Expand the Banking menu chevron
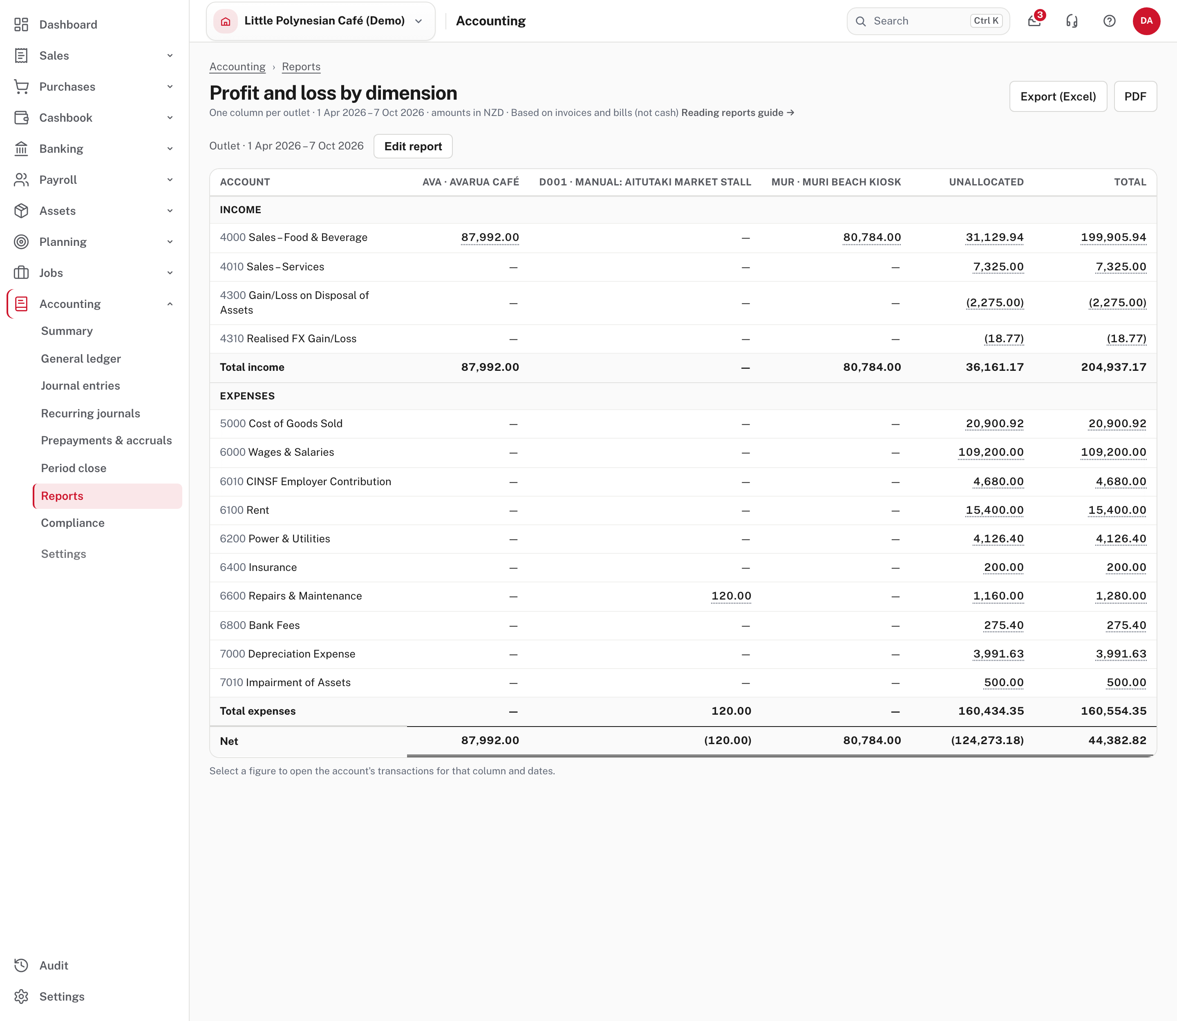 click(x=170, y=149)
